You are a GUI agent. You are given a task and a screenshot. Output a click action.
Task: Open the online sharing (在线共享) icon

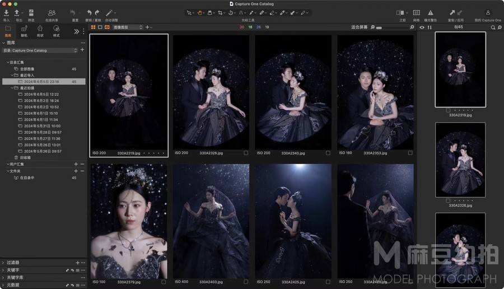click(x=52, y=13)
